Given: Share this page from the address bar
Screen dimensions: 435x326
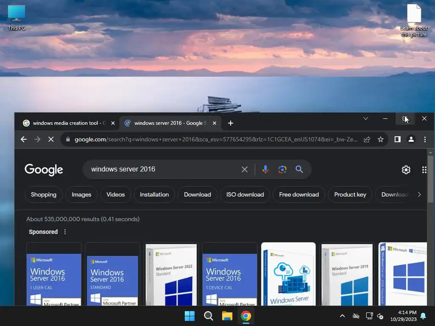Looking at the screenshot, I should tap(367, 139).
